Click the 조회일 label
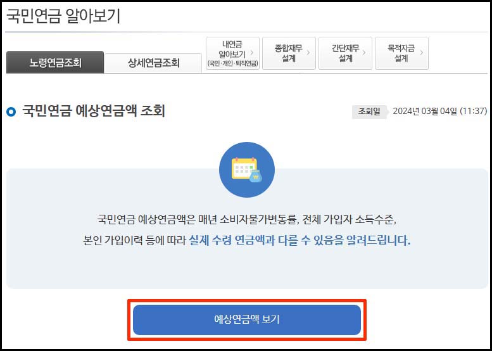 click(369, 112)
